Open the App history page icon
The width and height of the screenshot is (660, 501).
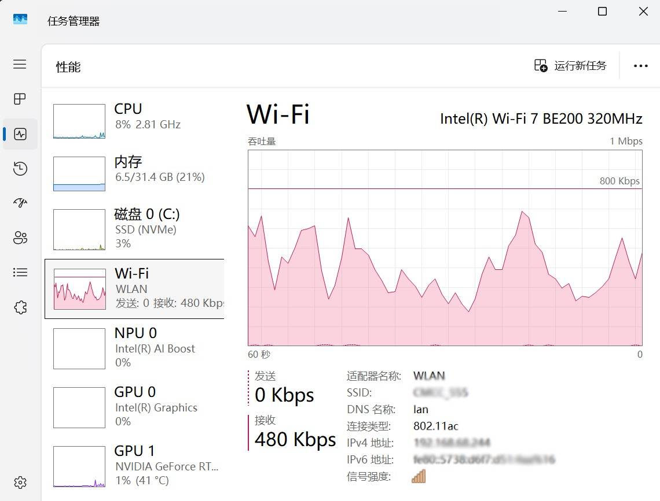(x=20, y=169)
